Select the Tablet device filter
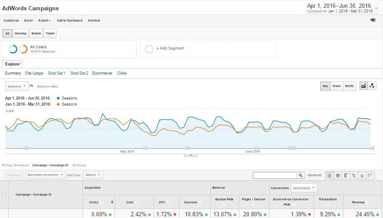Screen dimensions: 383x218 click(x=50, y=34)
